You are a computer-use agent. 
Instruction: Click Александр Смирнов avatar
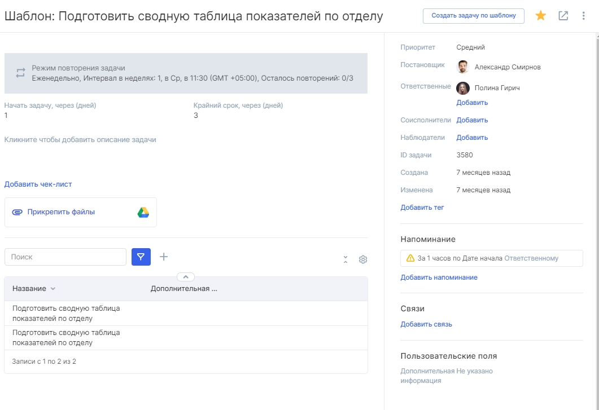coord(463,67)
